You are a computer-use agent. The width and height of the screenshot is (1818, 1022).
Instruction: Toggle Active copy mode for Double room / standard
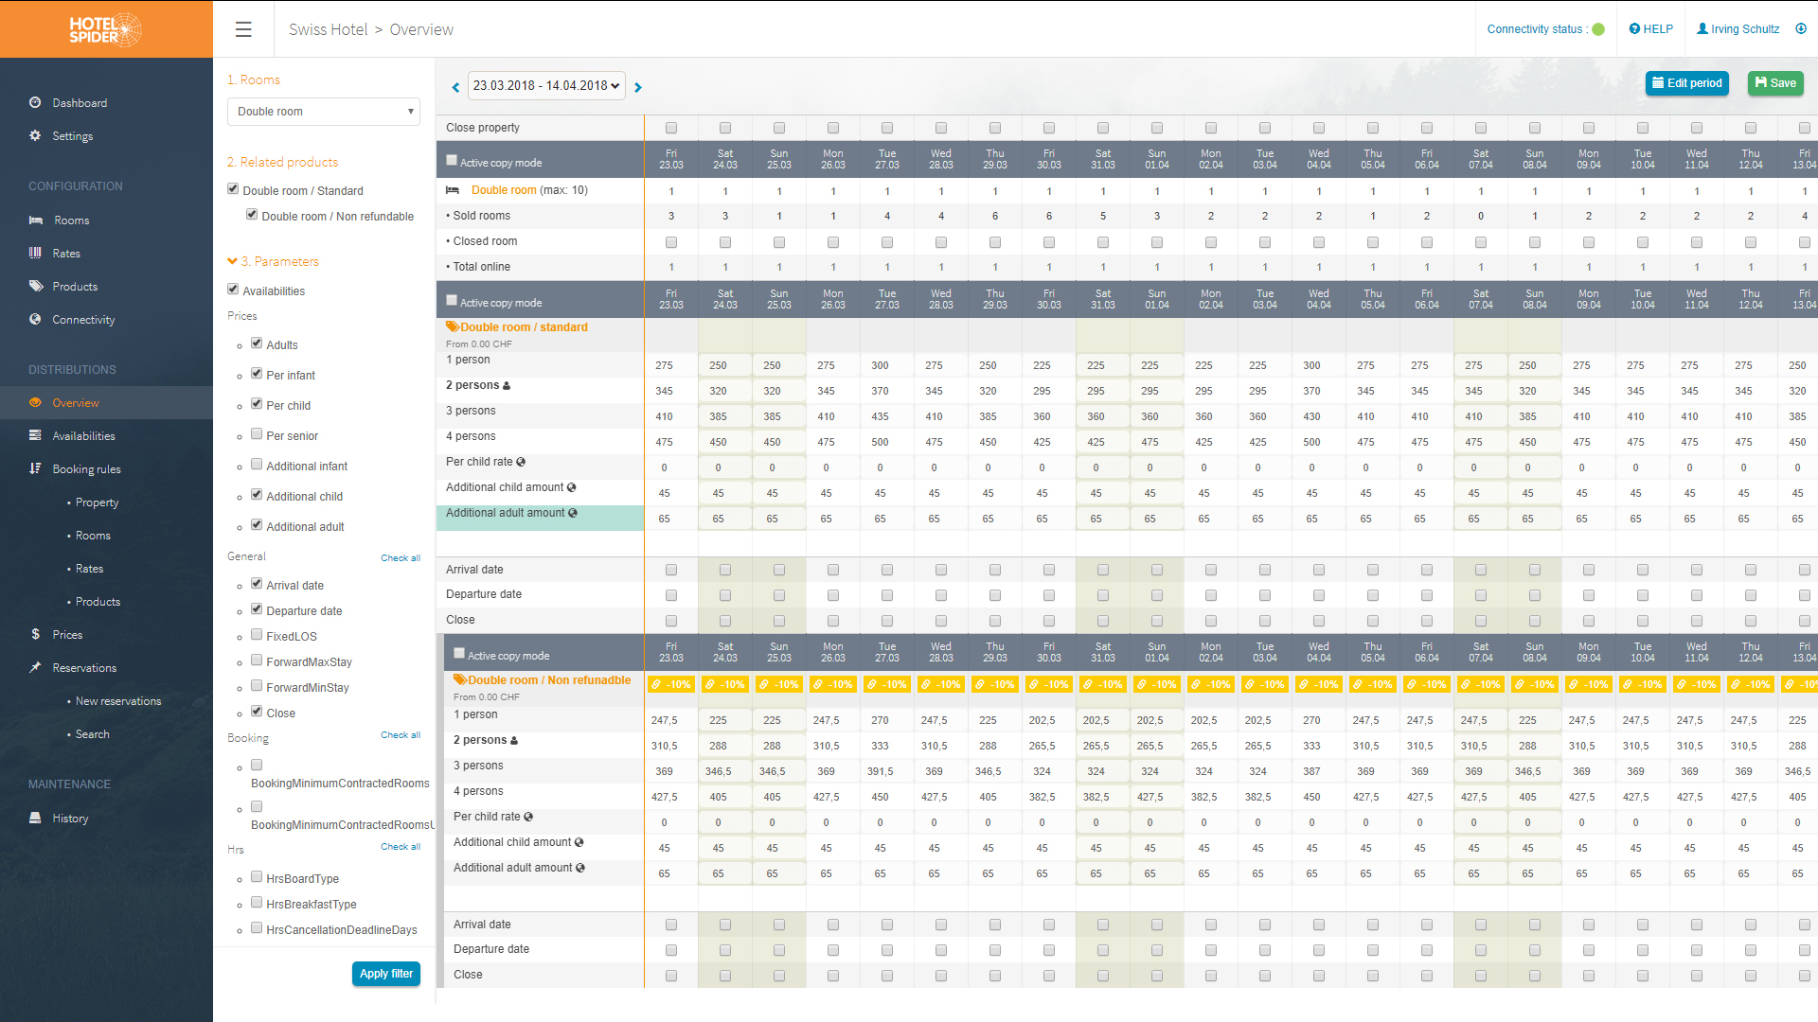coord(452,301)
